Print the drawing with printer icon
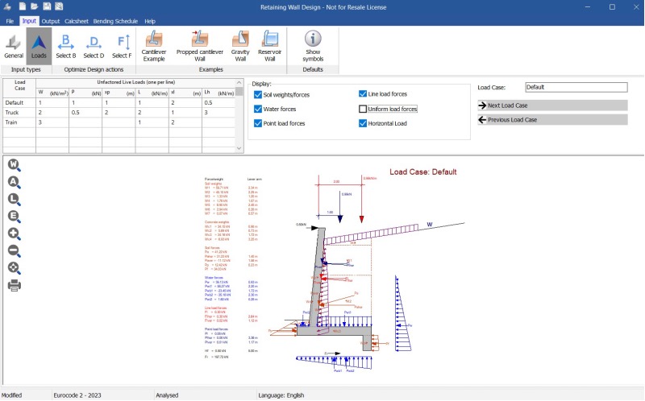 click(x=14, y=285)
